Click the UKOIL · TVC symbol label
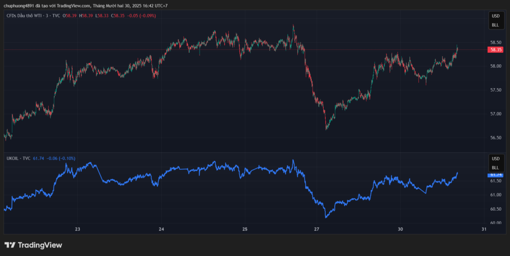510x256 pixels. (18, 158)
